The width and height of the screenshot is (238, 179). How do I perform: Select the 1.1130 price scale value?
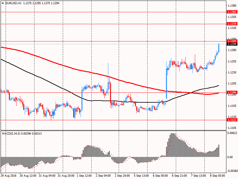pyautogui.click(x=232, y=117)
